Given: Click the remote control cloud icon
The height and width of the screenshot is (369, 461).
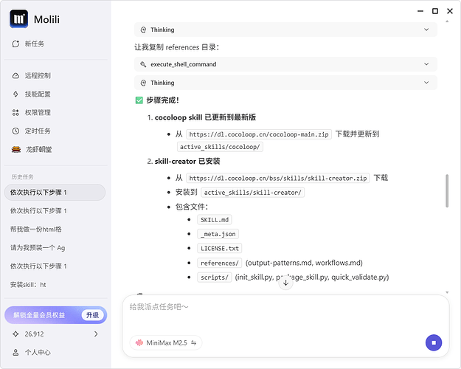Looking at the screenshot, I should click(x=15, y=76).
